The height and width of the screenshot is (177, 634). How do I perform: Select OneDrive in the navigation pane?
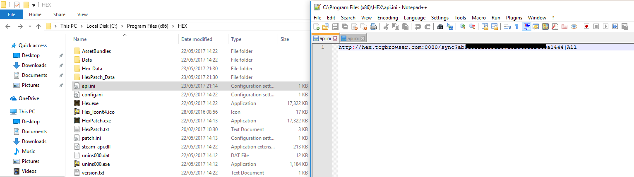pos(29,98)
